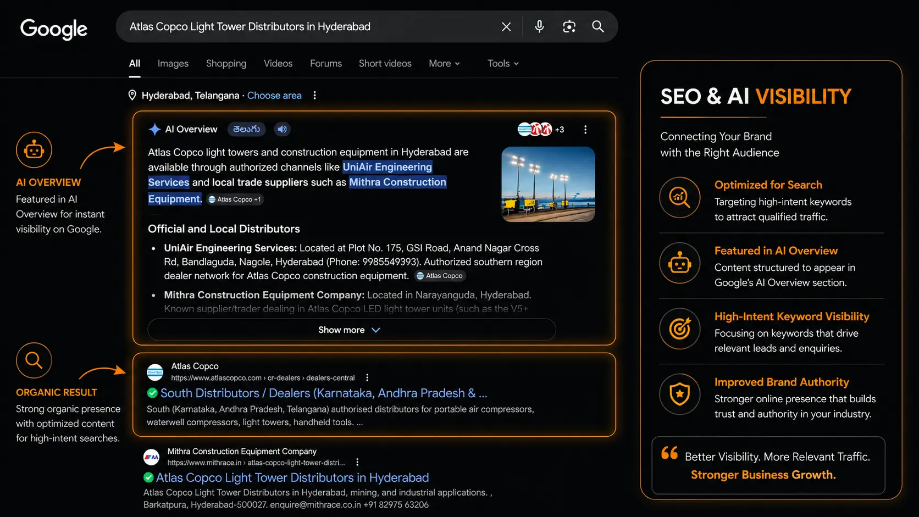This screenshot has width=919, height=517.
Task: Click the Mithra Construction result favicon
Action: (151, 457)
